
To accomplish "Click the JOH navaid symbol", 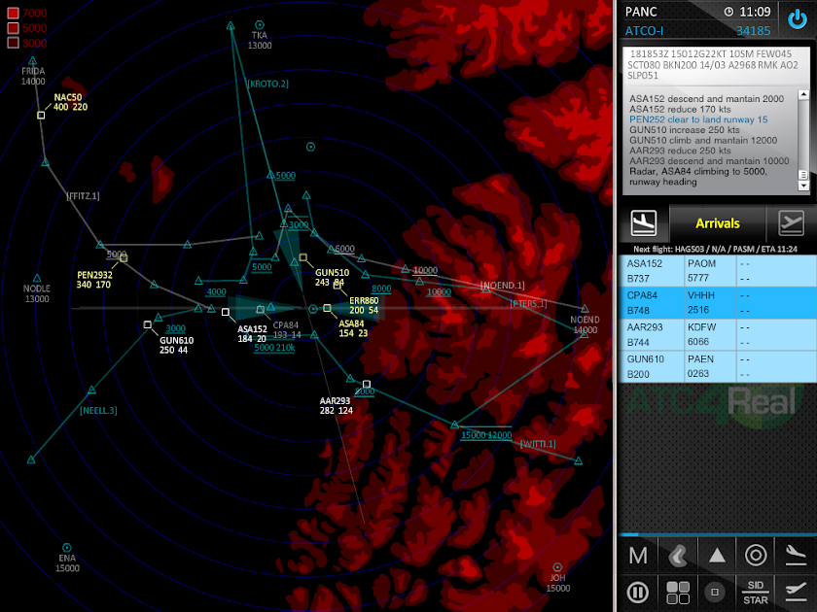I will pyautogui.click(x=557, y=566).
